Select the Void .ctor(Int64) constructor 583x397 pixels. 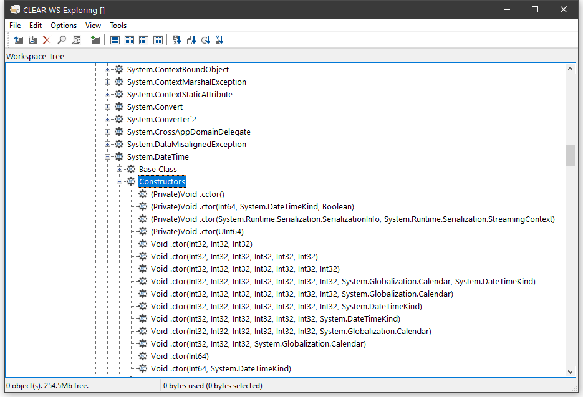pyautogui.click(x=180, y=356)
